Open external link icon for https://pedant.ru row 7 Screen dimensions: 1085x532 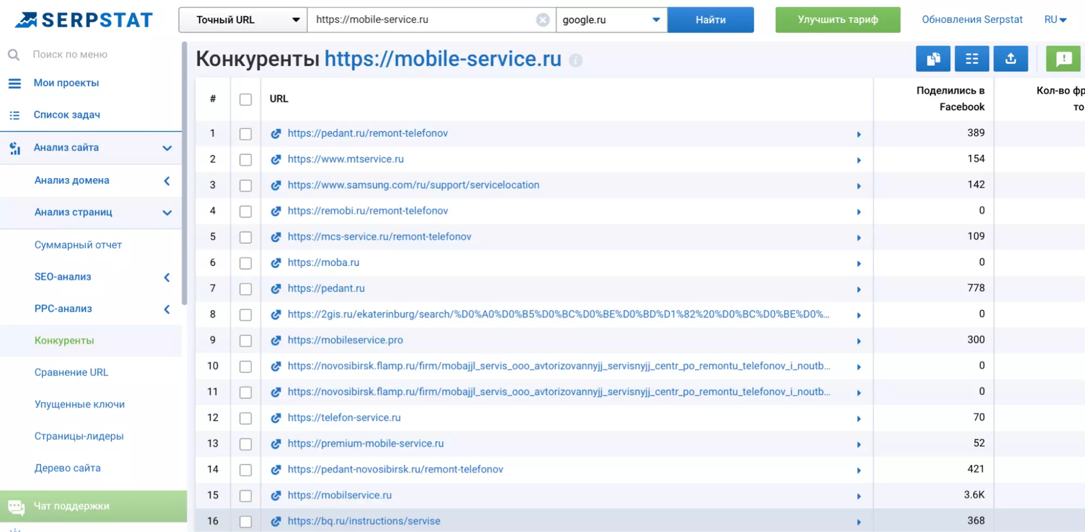[x=276, y=289]
